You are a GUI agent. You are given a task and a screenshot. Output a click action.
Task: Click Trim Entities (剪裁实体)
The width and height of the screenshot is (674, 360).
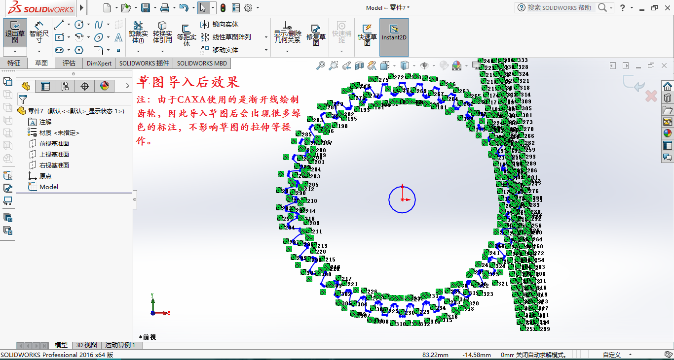tap(138, 32)
